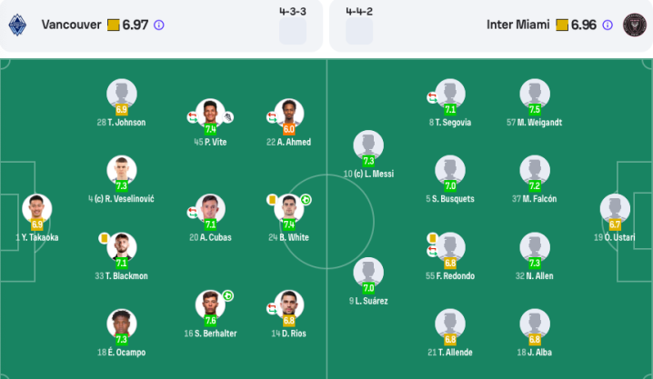Click the goal icon next to S. Berhalter
The height and width of the screenshot is (379, 653).
227,295
